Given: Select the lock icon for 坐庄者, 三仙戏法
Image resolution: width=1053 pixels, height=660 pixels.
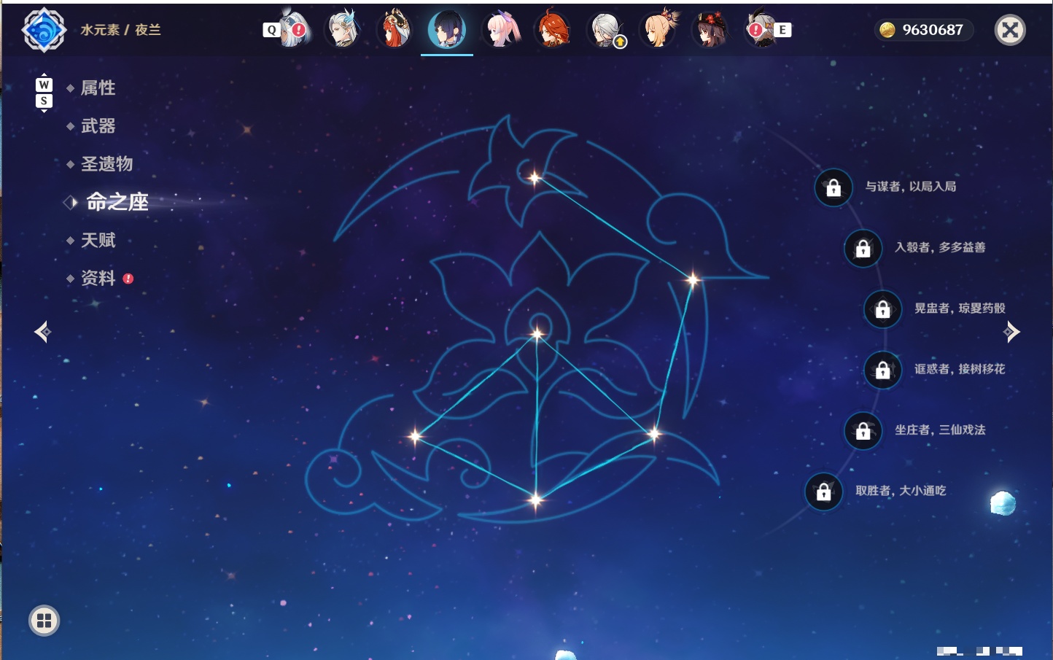Looking at the screenshot, I should click(x=863, y=430).
